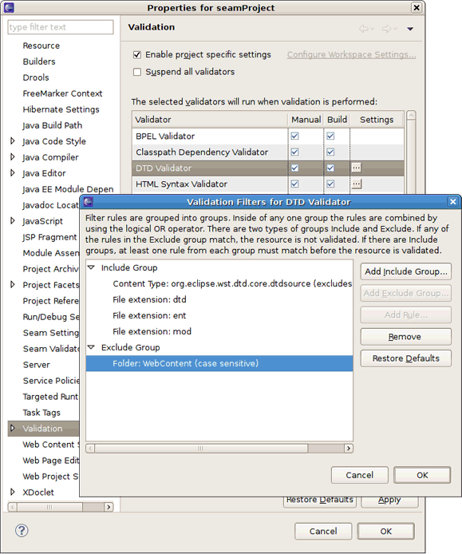The height and width of the screenshot is (554, 462).
Task: Click the type filter text field
Action: point(61,27)
